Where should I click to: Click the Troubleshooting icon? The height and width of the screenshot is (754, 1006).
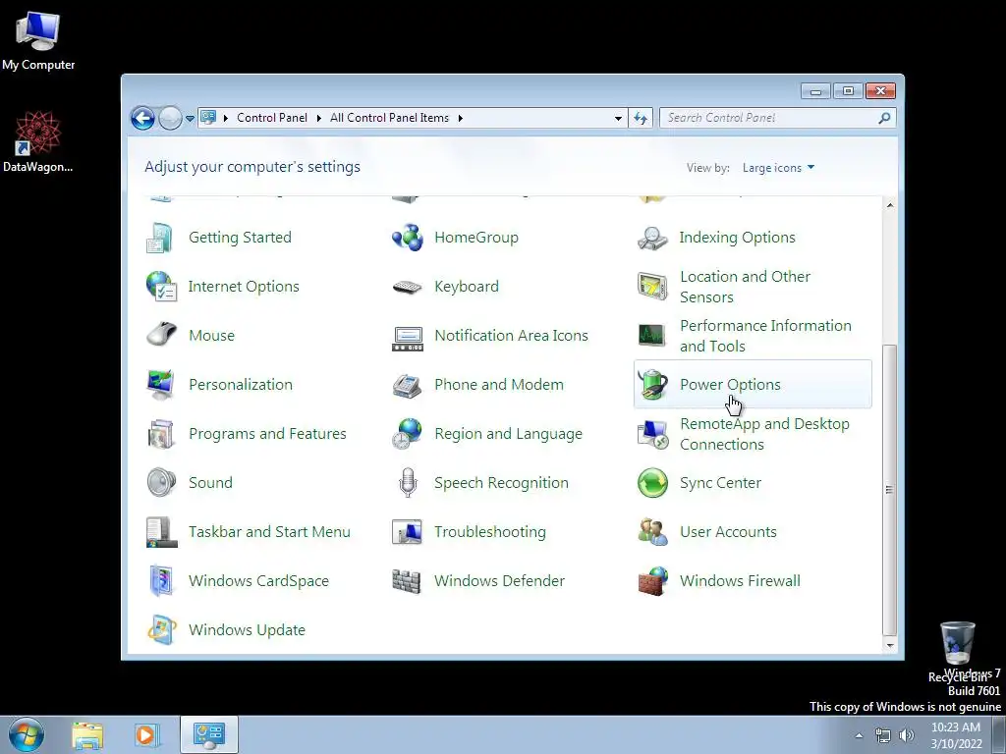click(408, 532)
